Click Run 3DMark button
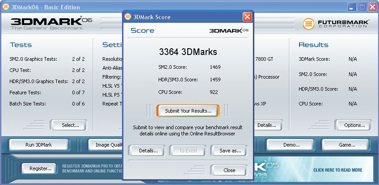Image resolution: width=379 pixels, height=185 pixels. pos(39,145)
